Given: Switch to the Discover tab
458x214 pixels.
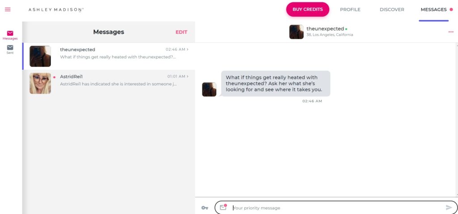Looking at the screenshot, I should (x=392, y=10).
